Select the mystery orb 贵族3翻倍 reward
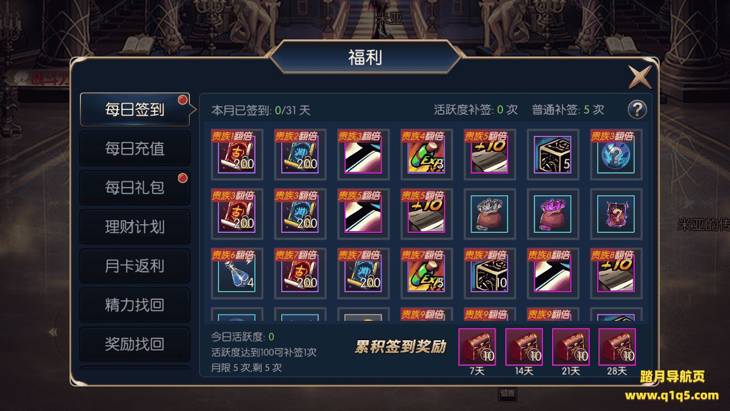This screenshot has height=411, width=730. 617,153
